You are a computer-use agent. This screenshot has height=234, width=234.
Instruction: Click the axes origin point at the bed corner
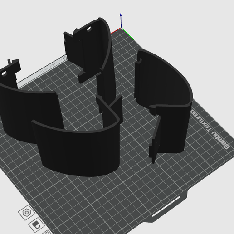[121, 28]
